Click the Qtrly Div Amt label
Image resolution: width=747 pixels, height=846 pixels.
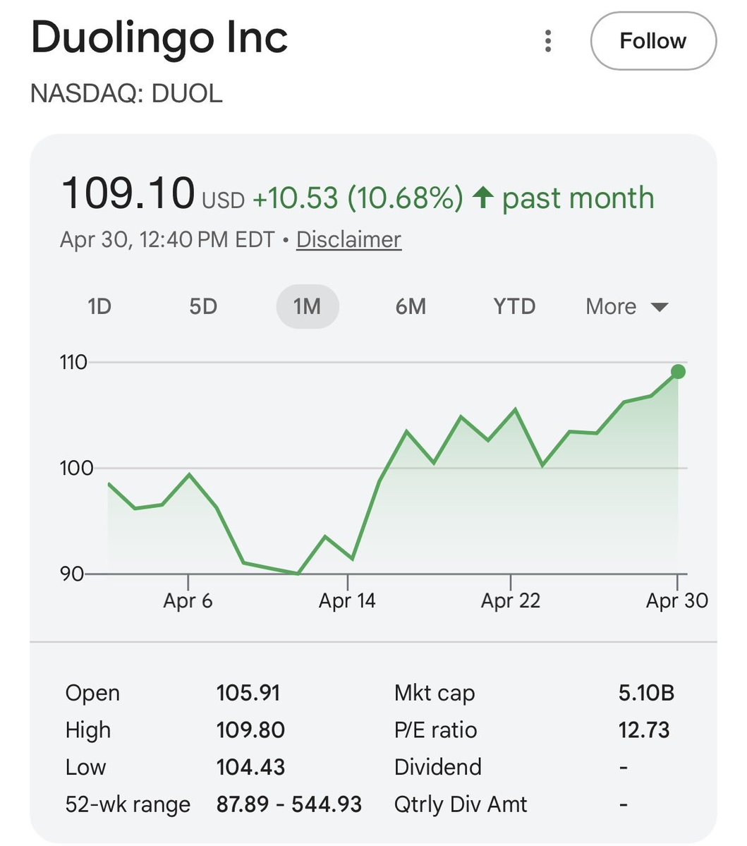(x=461, y=804)
